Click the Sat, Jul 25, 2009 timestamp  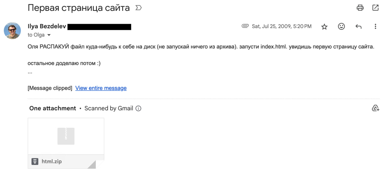pos(281,26)
